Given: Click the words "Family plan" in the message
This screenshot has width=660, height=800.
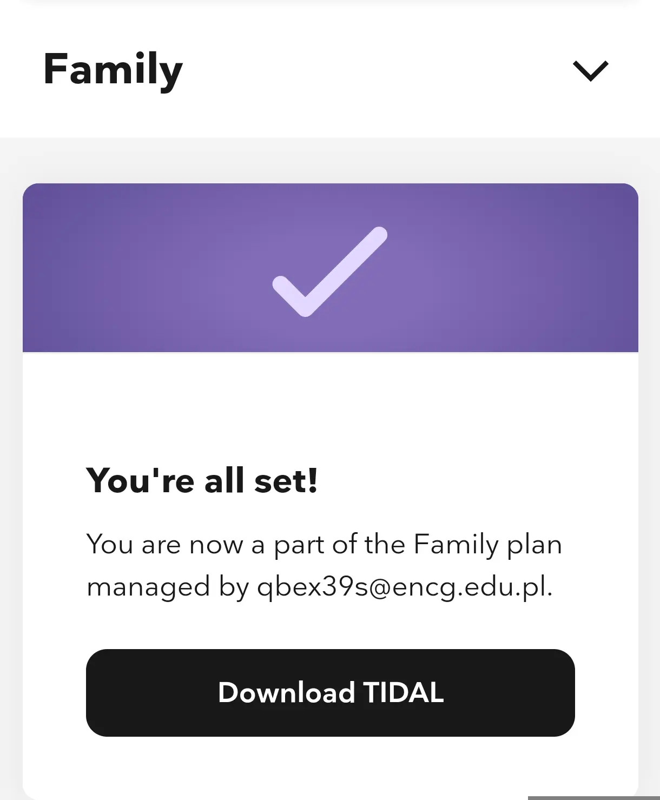Looking at the screenshot, I should click(x=488, y=545).
